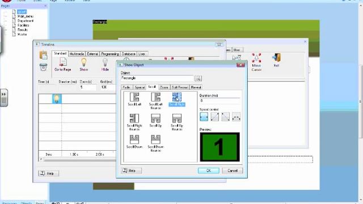Open the External tab in Timeline
This screenshot has height=204, width=363.
pos(92,54)
